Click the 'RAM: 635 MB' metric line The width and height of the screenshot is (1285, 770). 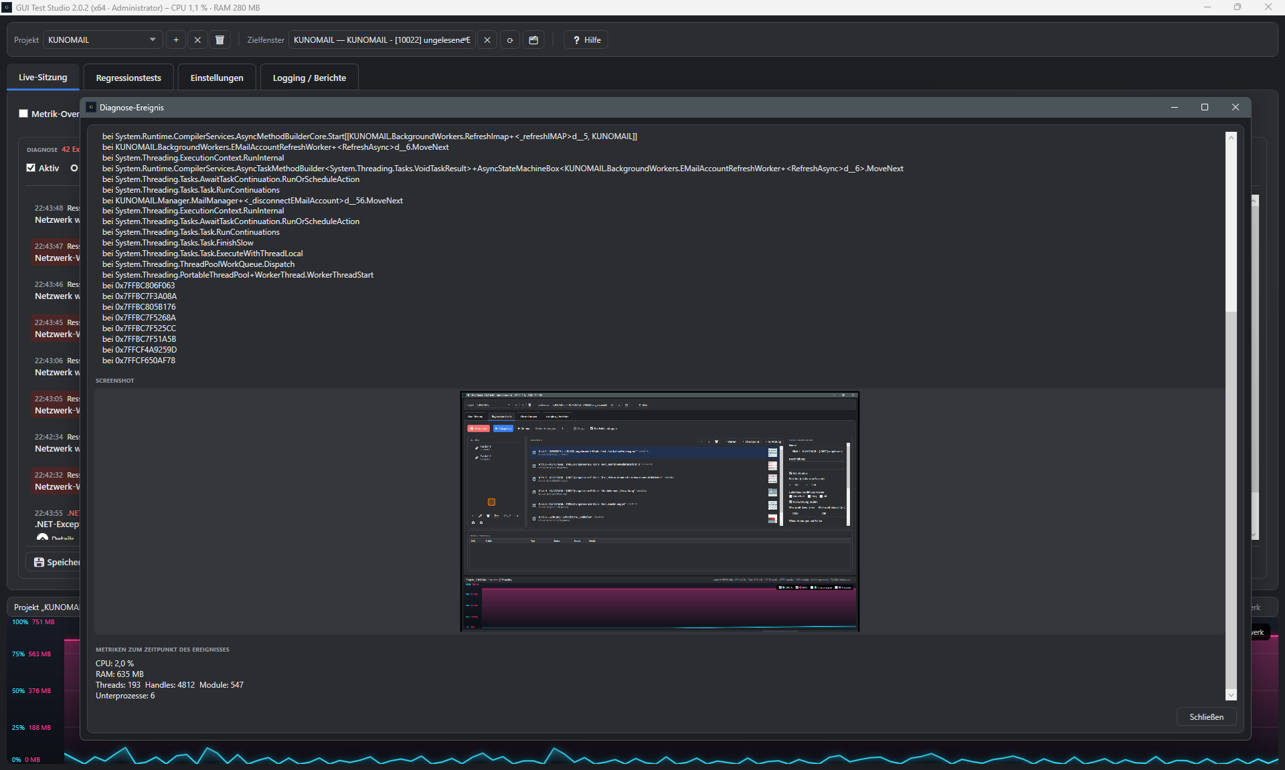(120, 674)
